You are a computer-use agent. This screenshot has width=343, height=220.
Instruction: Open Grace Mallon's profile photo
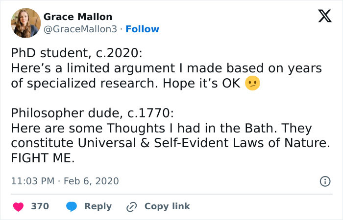click(25, 23)
